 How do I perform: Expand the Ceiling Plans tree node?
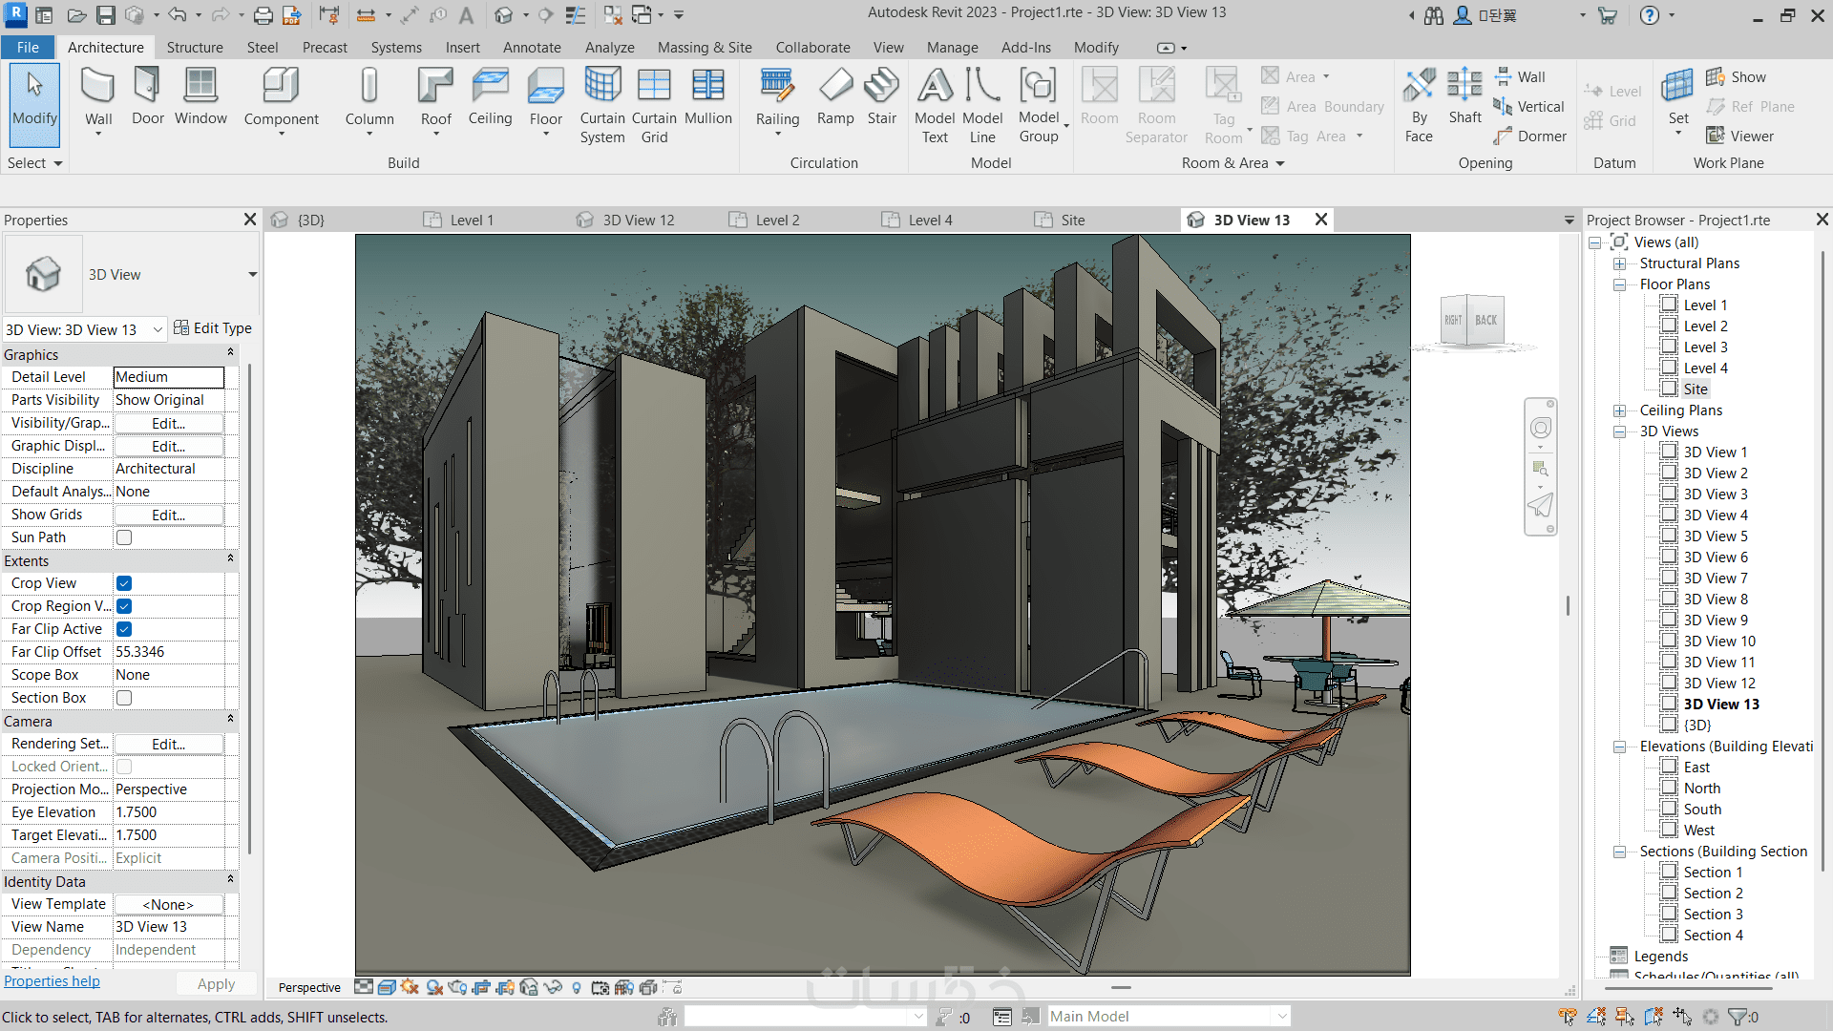pos(1619,410)
